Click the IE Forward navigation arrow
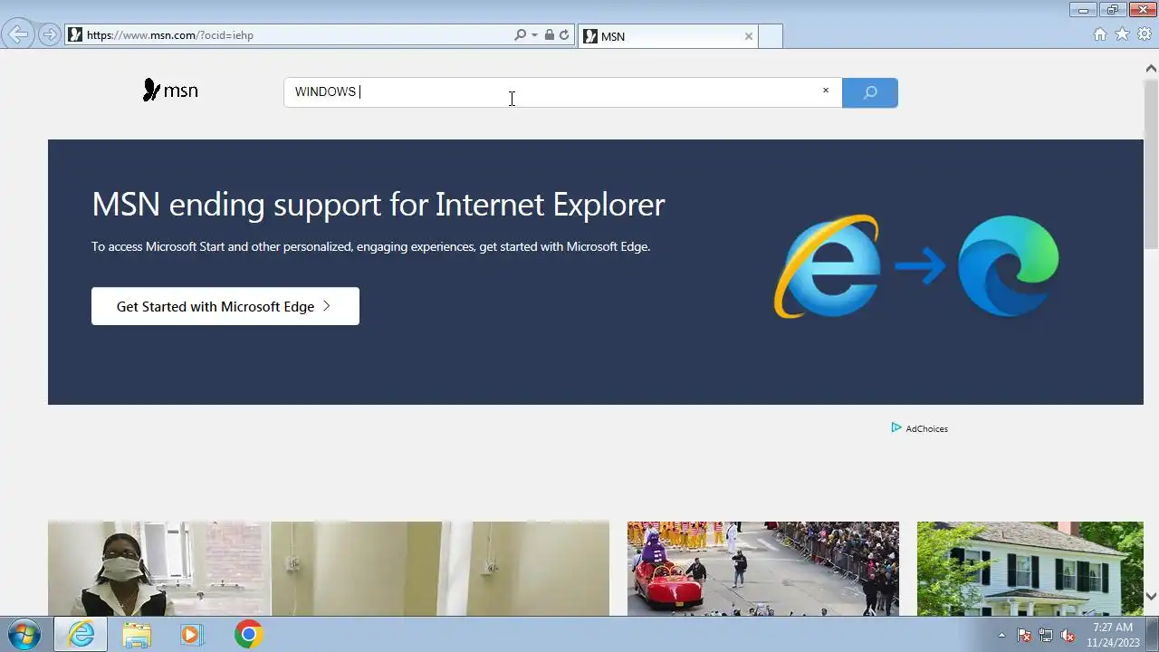This screenshot has height=652, width=1159. (49, 34)
